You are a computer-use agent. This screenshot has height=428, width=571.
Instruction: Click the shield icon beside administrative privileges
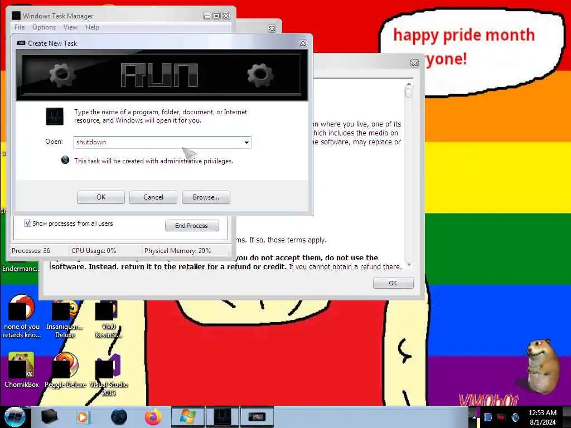65,160
